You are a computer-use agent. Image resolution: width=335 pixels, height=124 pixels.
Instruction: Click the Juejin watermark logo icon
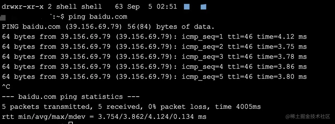(x=288, y=116)
